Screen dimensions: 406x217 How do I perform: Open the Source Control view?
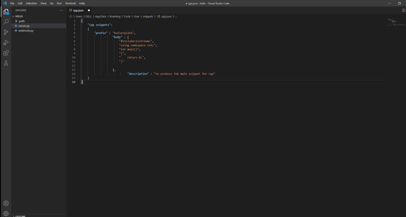click(6, 32)
